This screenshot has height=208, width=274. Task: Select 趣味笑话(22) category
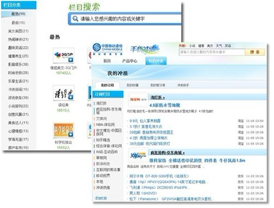coord(19,48)
